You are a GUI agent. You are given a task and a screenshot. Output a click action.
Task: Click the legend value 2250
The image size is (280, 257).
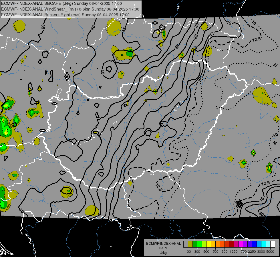pyautogui.click(x=252, y=252)
